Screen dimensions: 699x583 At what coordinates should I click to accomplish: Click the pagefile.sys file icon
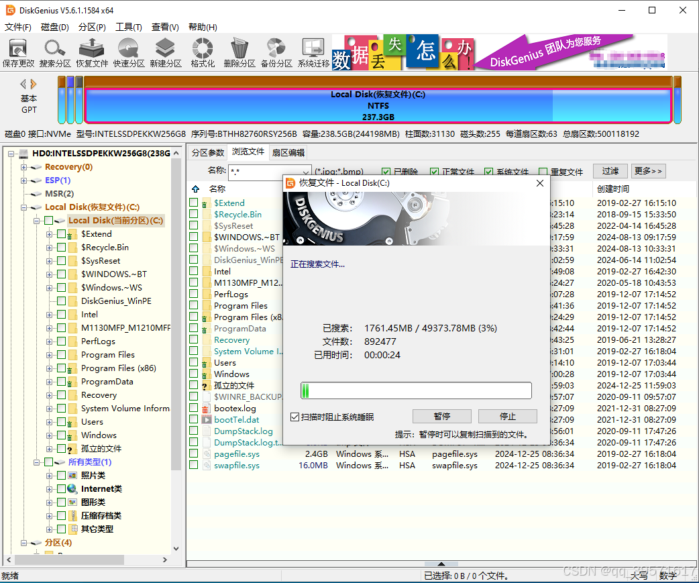[x=207, y=454]
